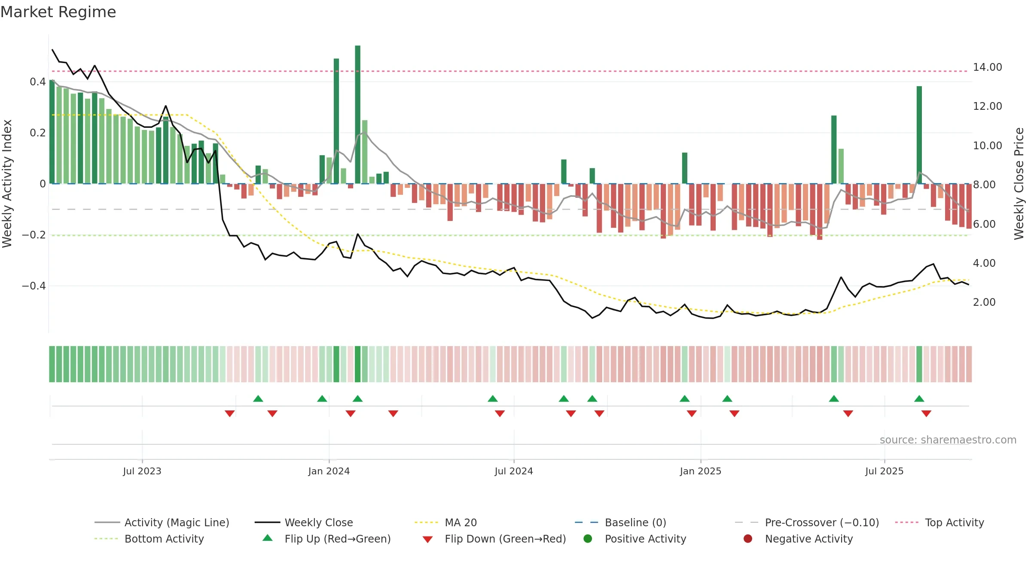Image resolution: width=1031 pixels, height=579 pixels.
Task: Click the 14.00 price axis label
Action: 988,67
